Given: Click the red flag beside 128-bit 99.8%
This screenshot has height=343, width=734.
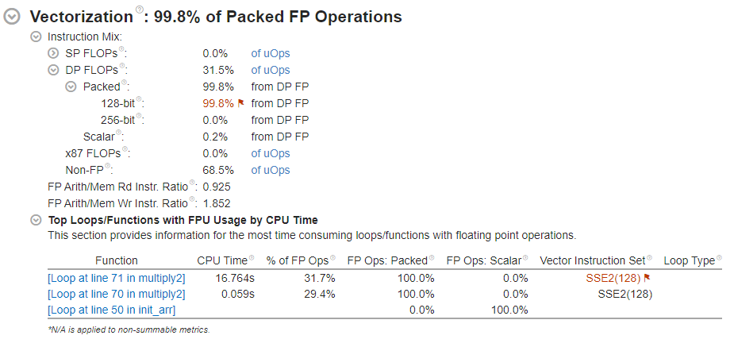Looking at the screenshot, I should (x=240, y=103).
